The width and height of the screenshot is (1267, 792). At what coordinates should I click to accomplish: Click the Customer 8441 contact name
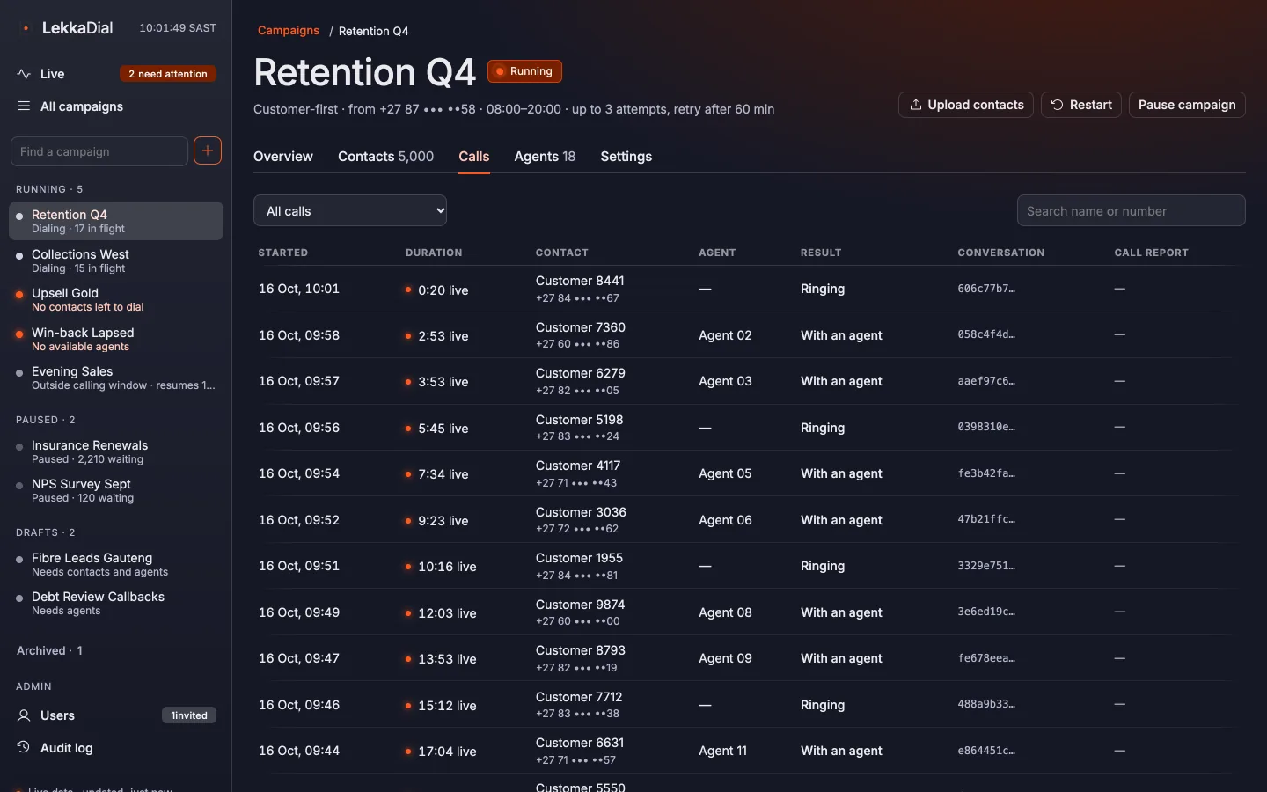(x=580, y=281)
